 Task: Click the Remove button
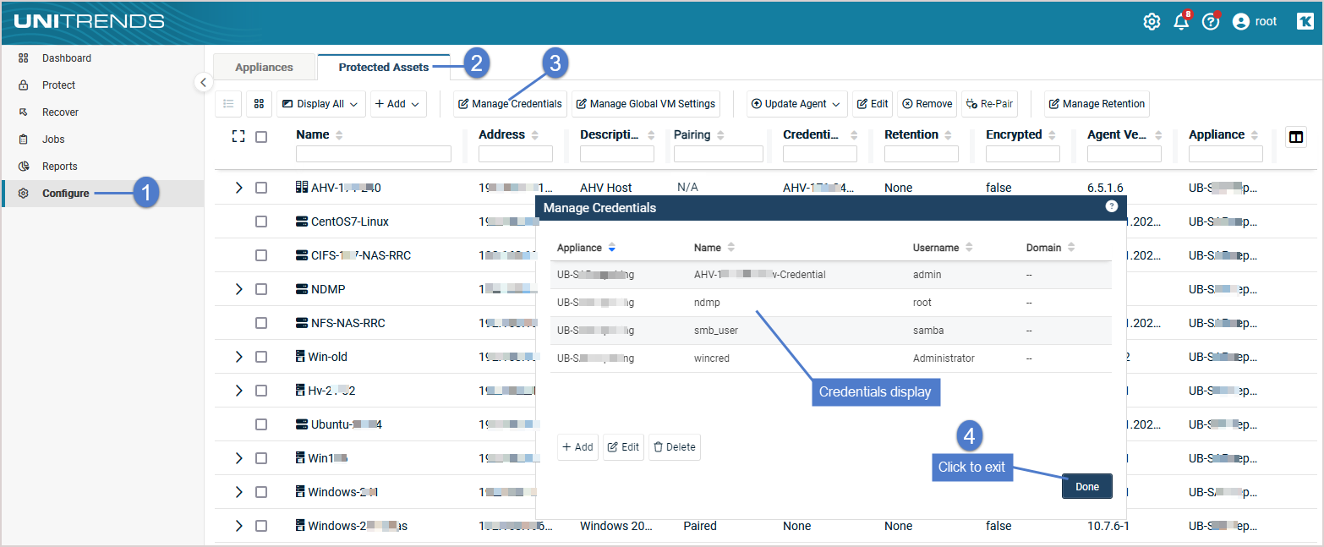pyautogui.click(x=927, y=104)
